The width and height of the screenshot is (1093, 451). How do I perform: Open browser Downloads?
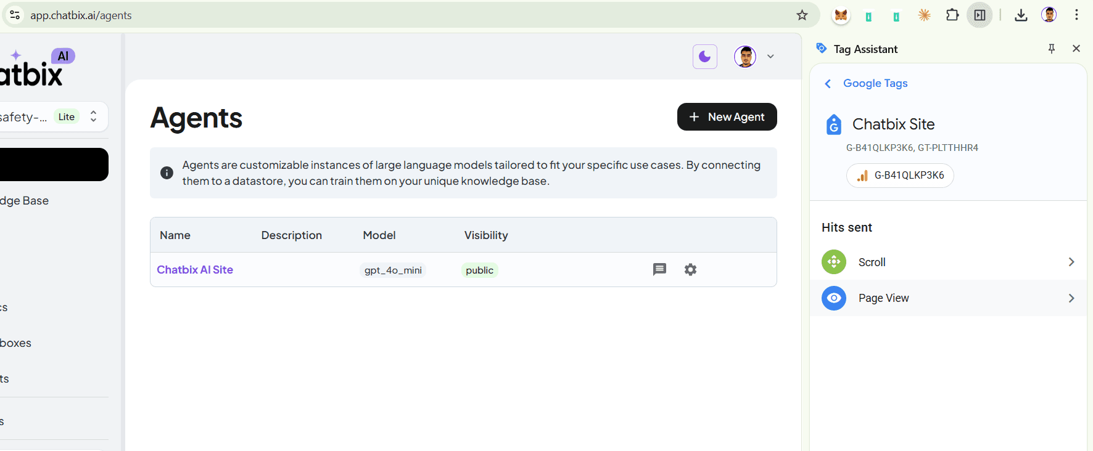(x=1021, y=15)
